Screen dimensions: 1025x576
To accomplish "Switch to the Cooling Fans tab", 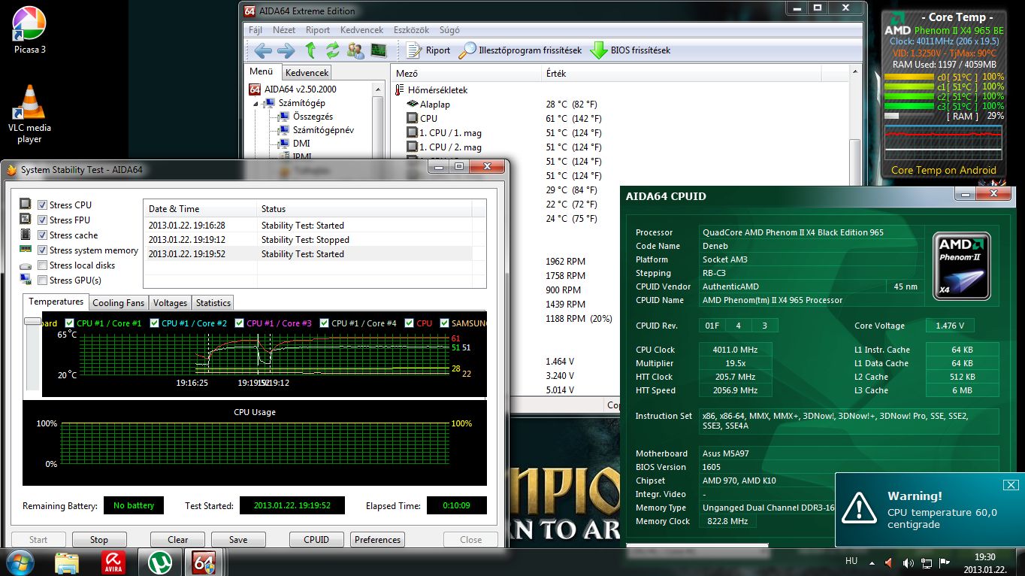I will coord(118,303).
